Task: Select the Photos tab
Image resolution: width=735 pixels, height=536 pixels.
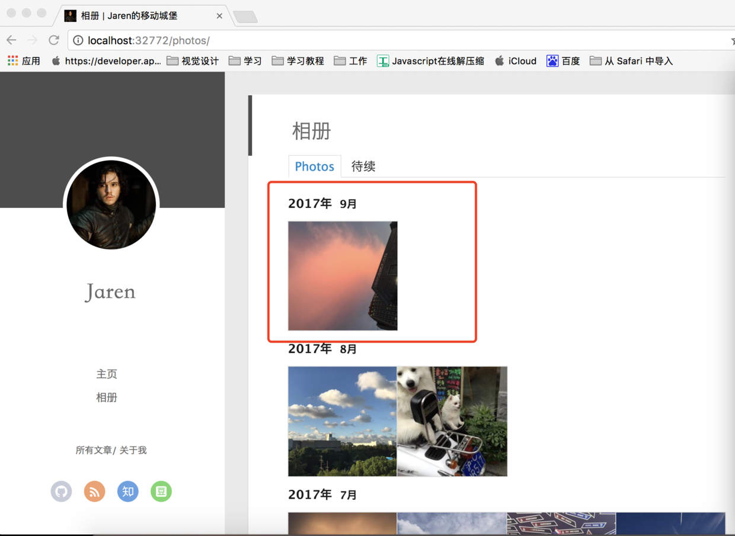Action: coord(315,166)
